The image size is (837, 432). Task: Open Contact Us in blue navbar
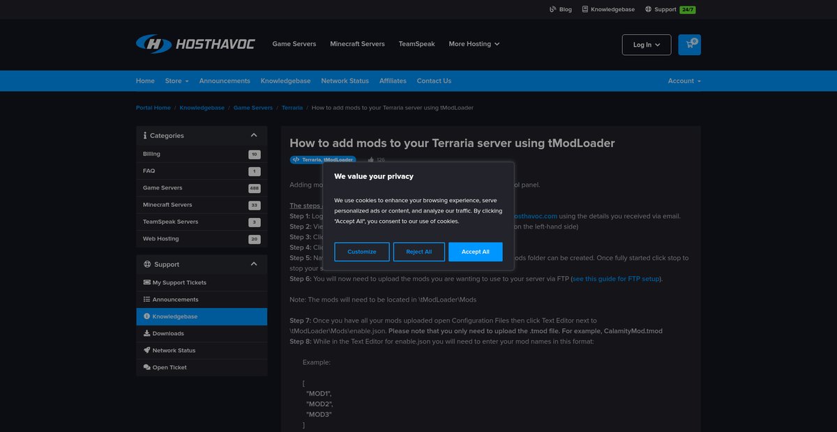(434, 81)
